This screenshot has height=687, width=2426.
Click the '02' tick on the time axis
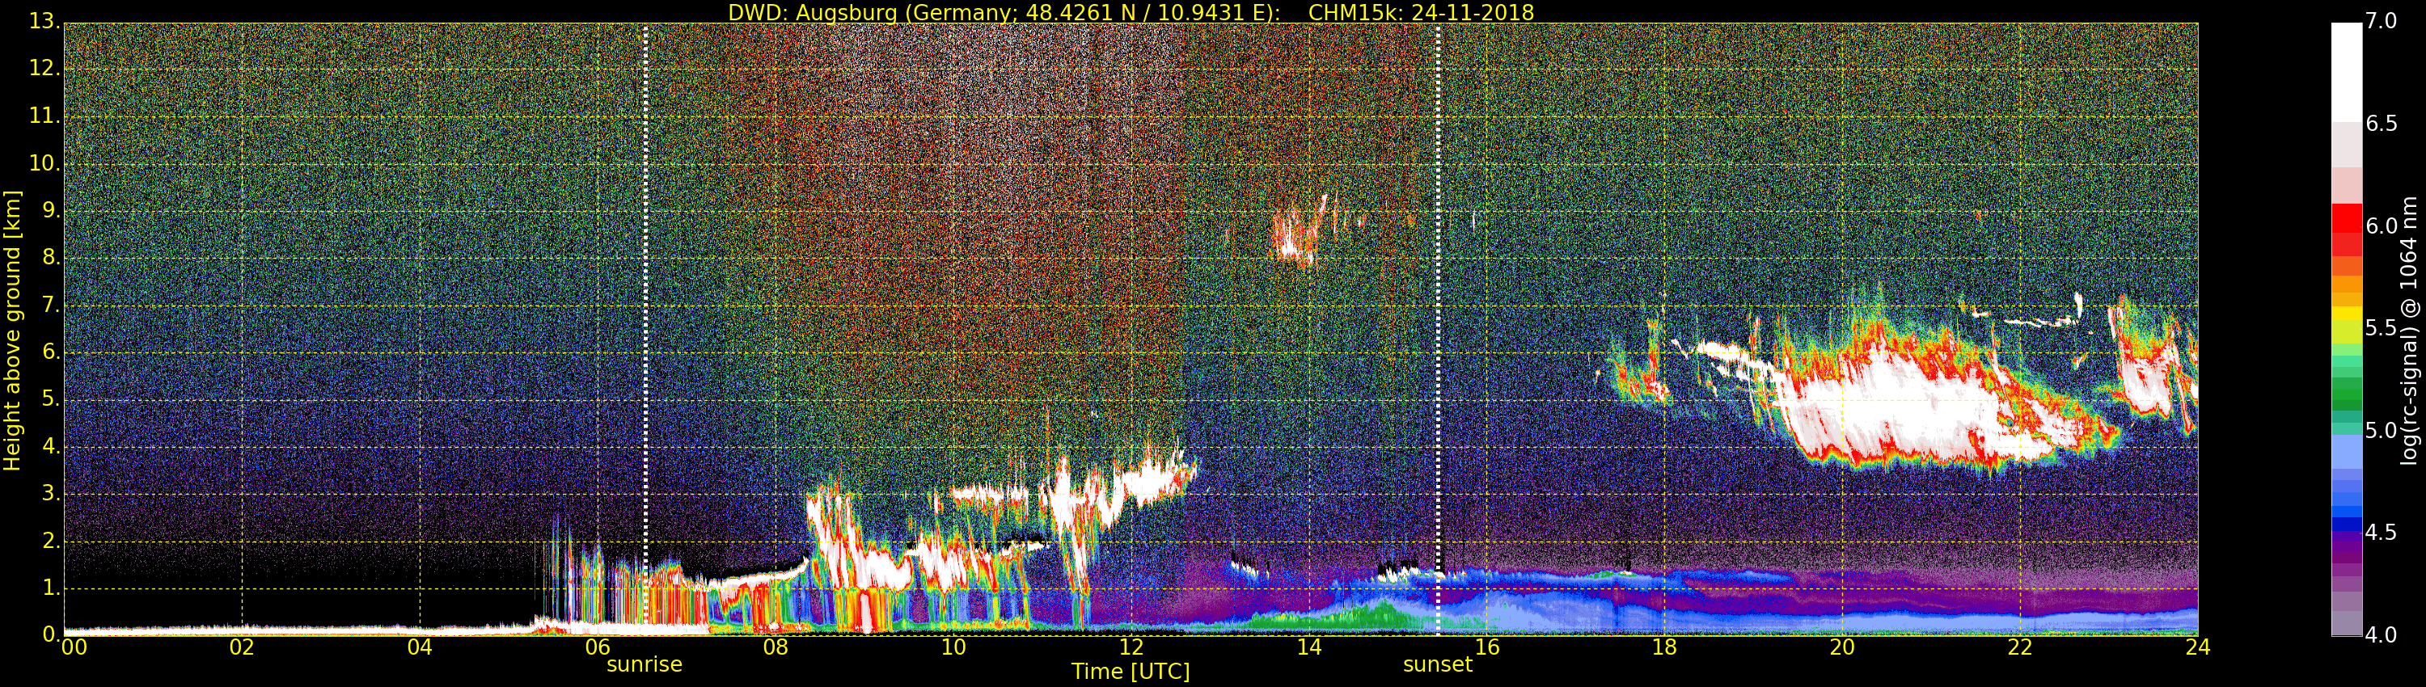[242, 647]
